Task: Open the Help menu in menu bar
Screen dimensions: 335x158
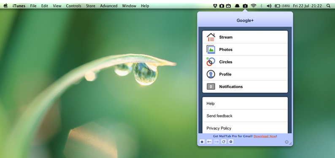Action: [145, 6]
